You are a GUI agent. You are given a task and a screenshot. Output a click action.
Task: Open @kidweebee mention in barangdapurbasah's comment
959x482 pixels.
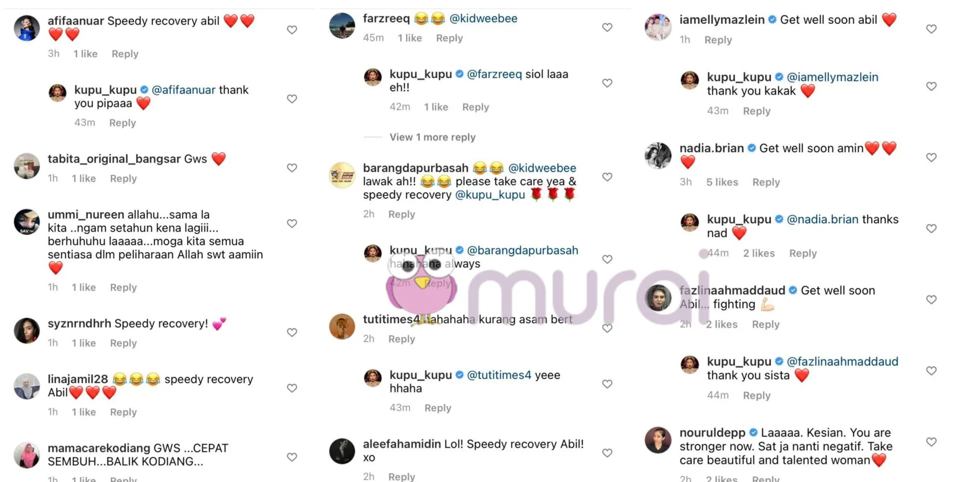[x=542, y=168]
